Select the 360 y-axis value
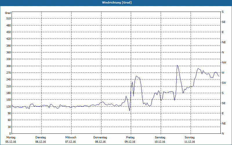 pos(9,52)
